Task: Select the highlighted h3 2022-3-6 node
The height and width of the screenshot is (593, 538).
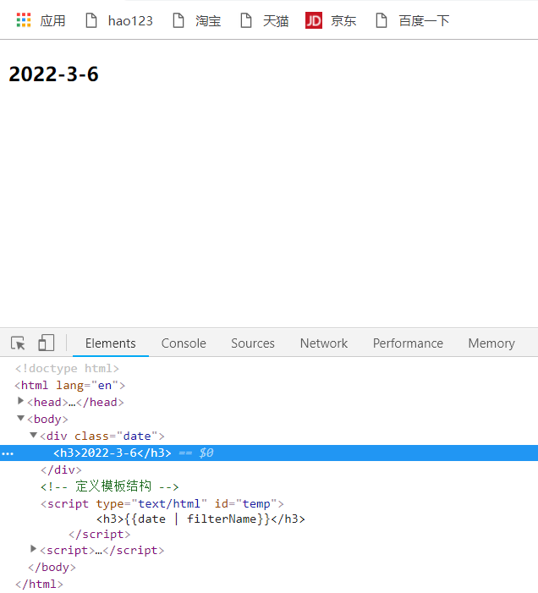Action: [x=269, y=453]
